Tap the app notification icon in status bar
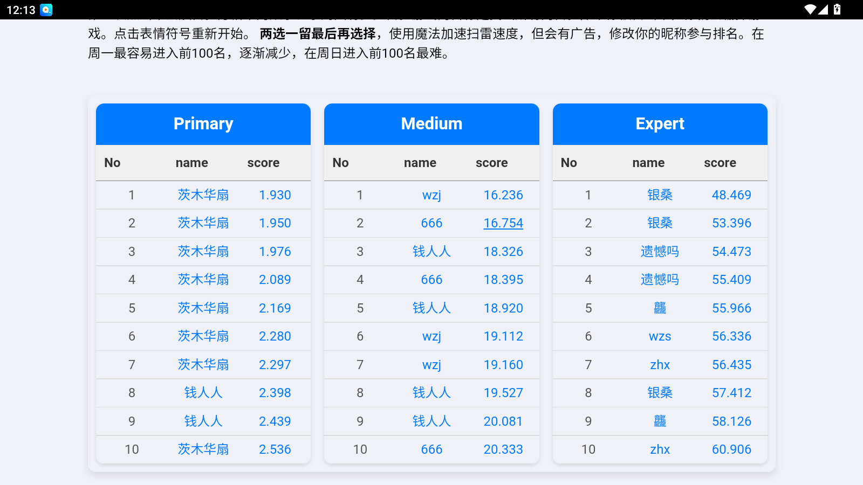 (x=46, y=10)
